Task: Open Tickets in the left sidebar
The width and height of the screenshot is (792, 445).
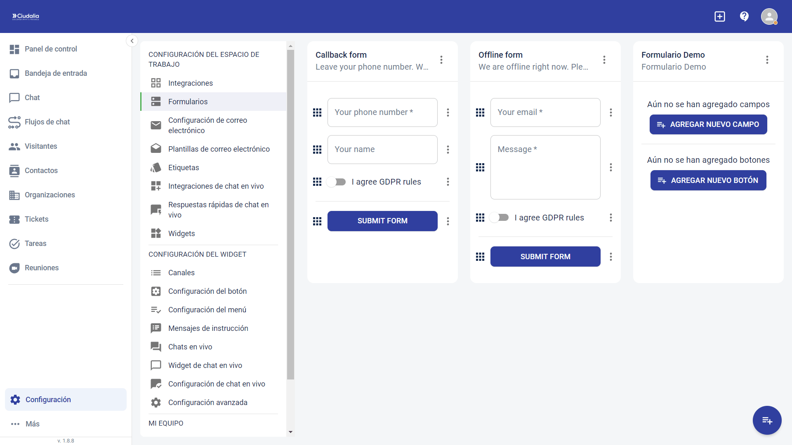Action: [x=36, y=219]
